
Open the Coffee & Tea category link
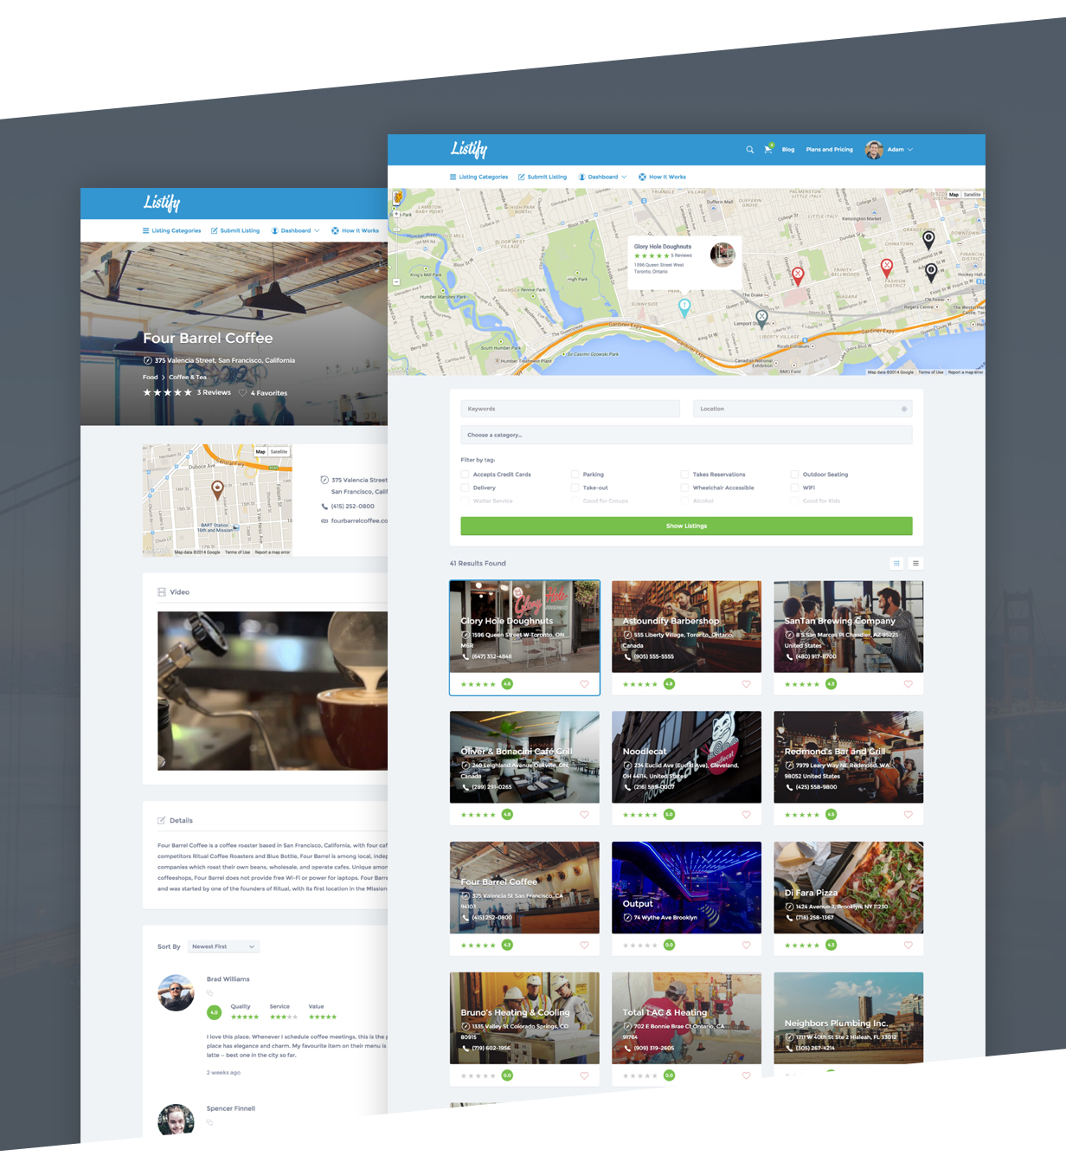click(188, 378)
